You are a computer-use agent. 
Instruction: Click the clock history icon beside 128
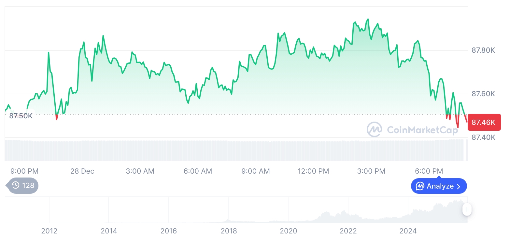(x=16, y=186)
